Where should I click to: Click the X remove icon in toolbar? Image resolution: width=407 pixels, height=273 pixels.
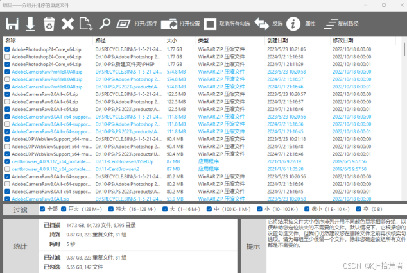tap(67, 24)
